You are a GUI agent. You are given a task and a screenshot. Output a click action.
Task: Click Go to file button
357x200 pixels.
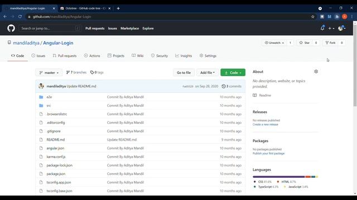[x=184, y=73]
